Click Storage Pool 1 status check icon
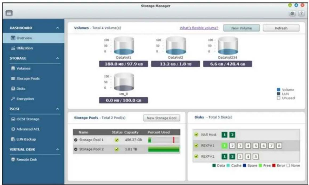This screenshot has width=309, height=185. pos(117,140)
